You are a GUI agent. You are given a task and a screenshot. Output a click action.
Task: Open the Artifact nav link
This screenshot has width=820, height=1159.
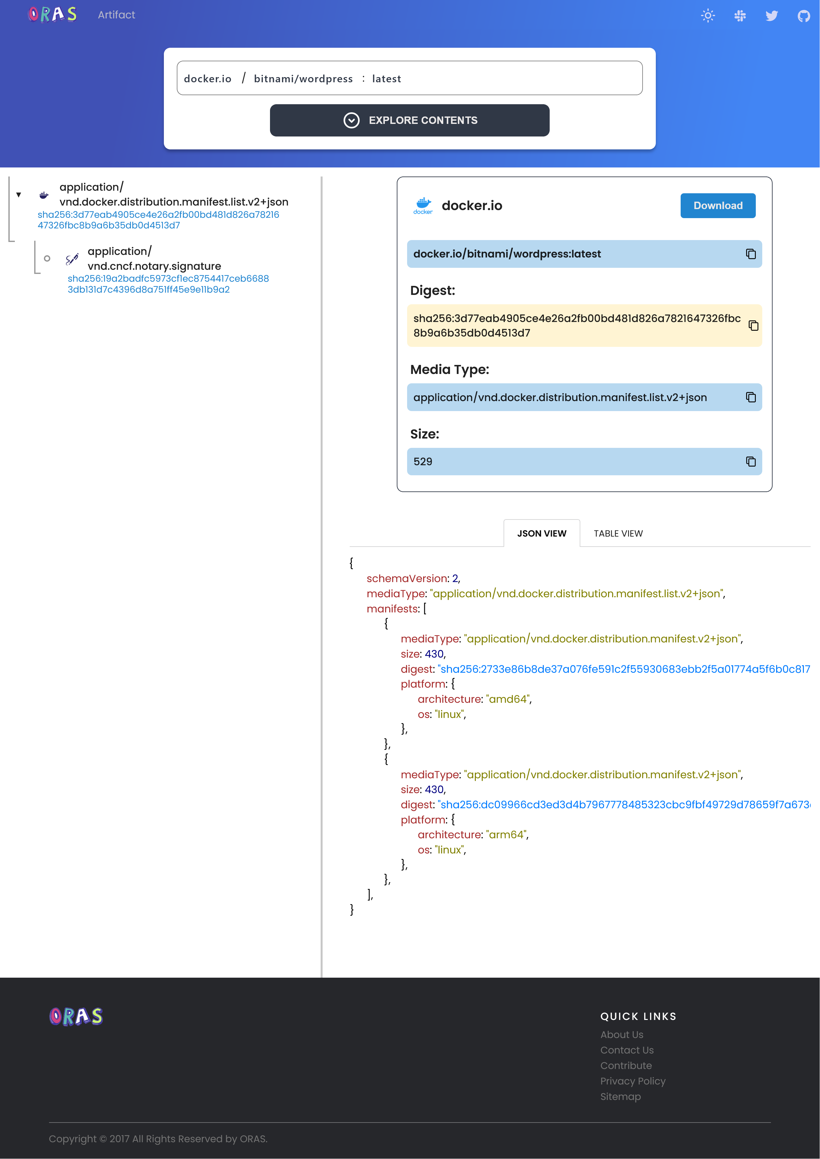[x=116, y=15]
